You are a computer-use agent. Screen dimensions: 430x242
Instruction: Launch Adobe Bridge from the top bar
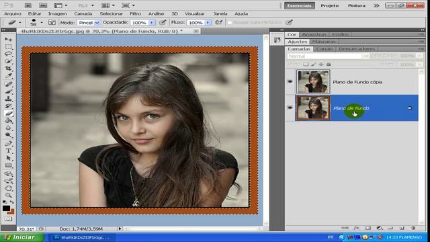coord(28,5)
